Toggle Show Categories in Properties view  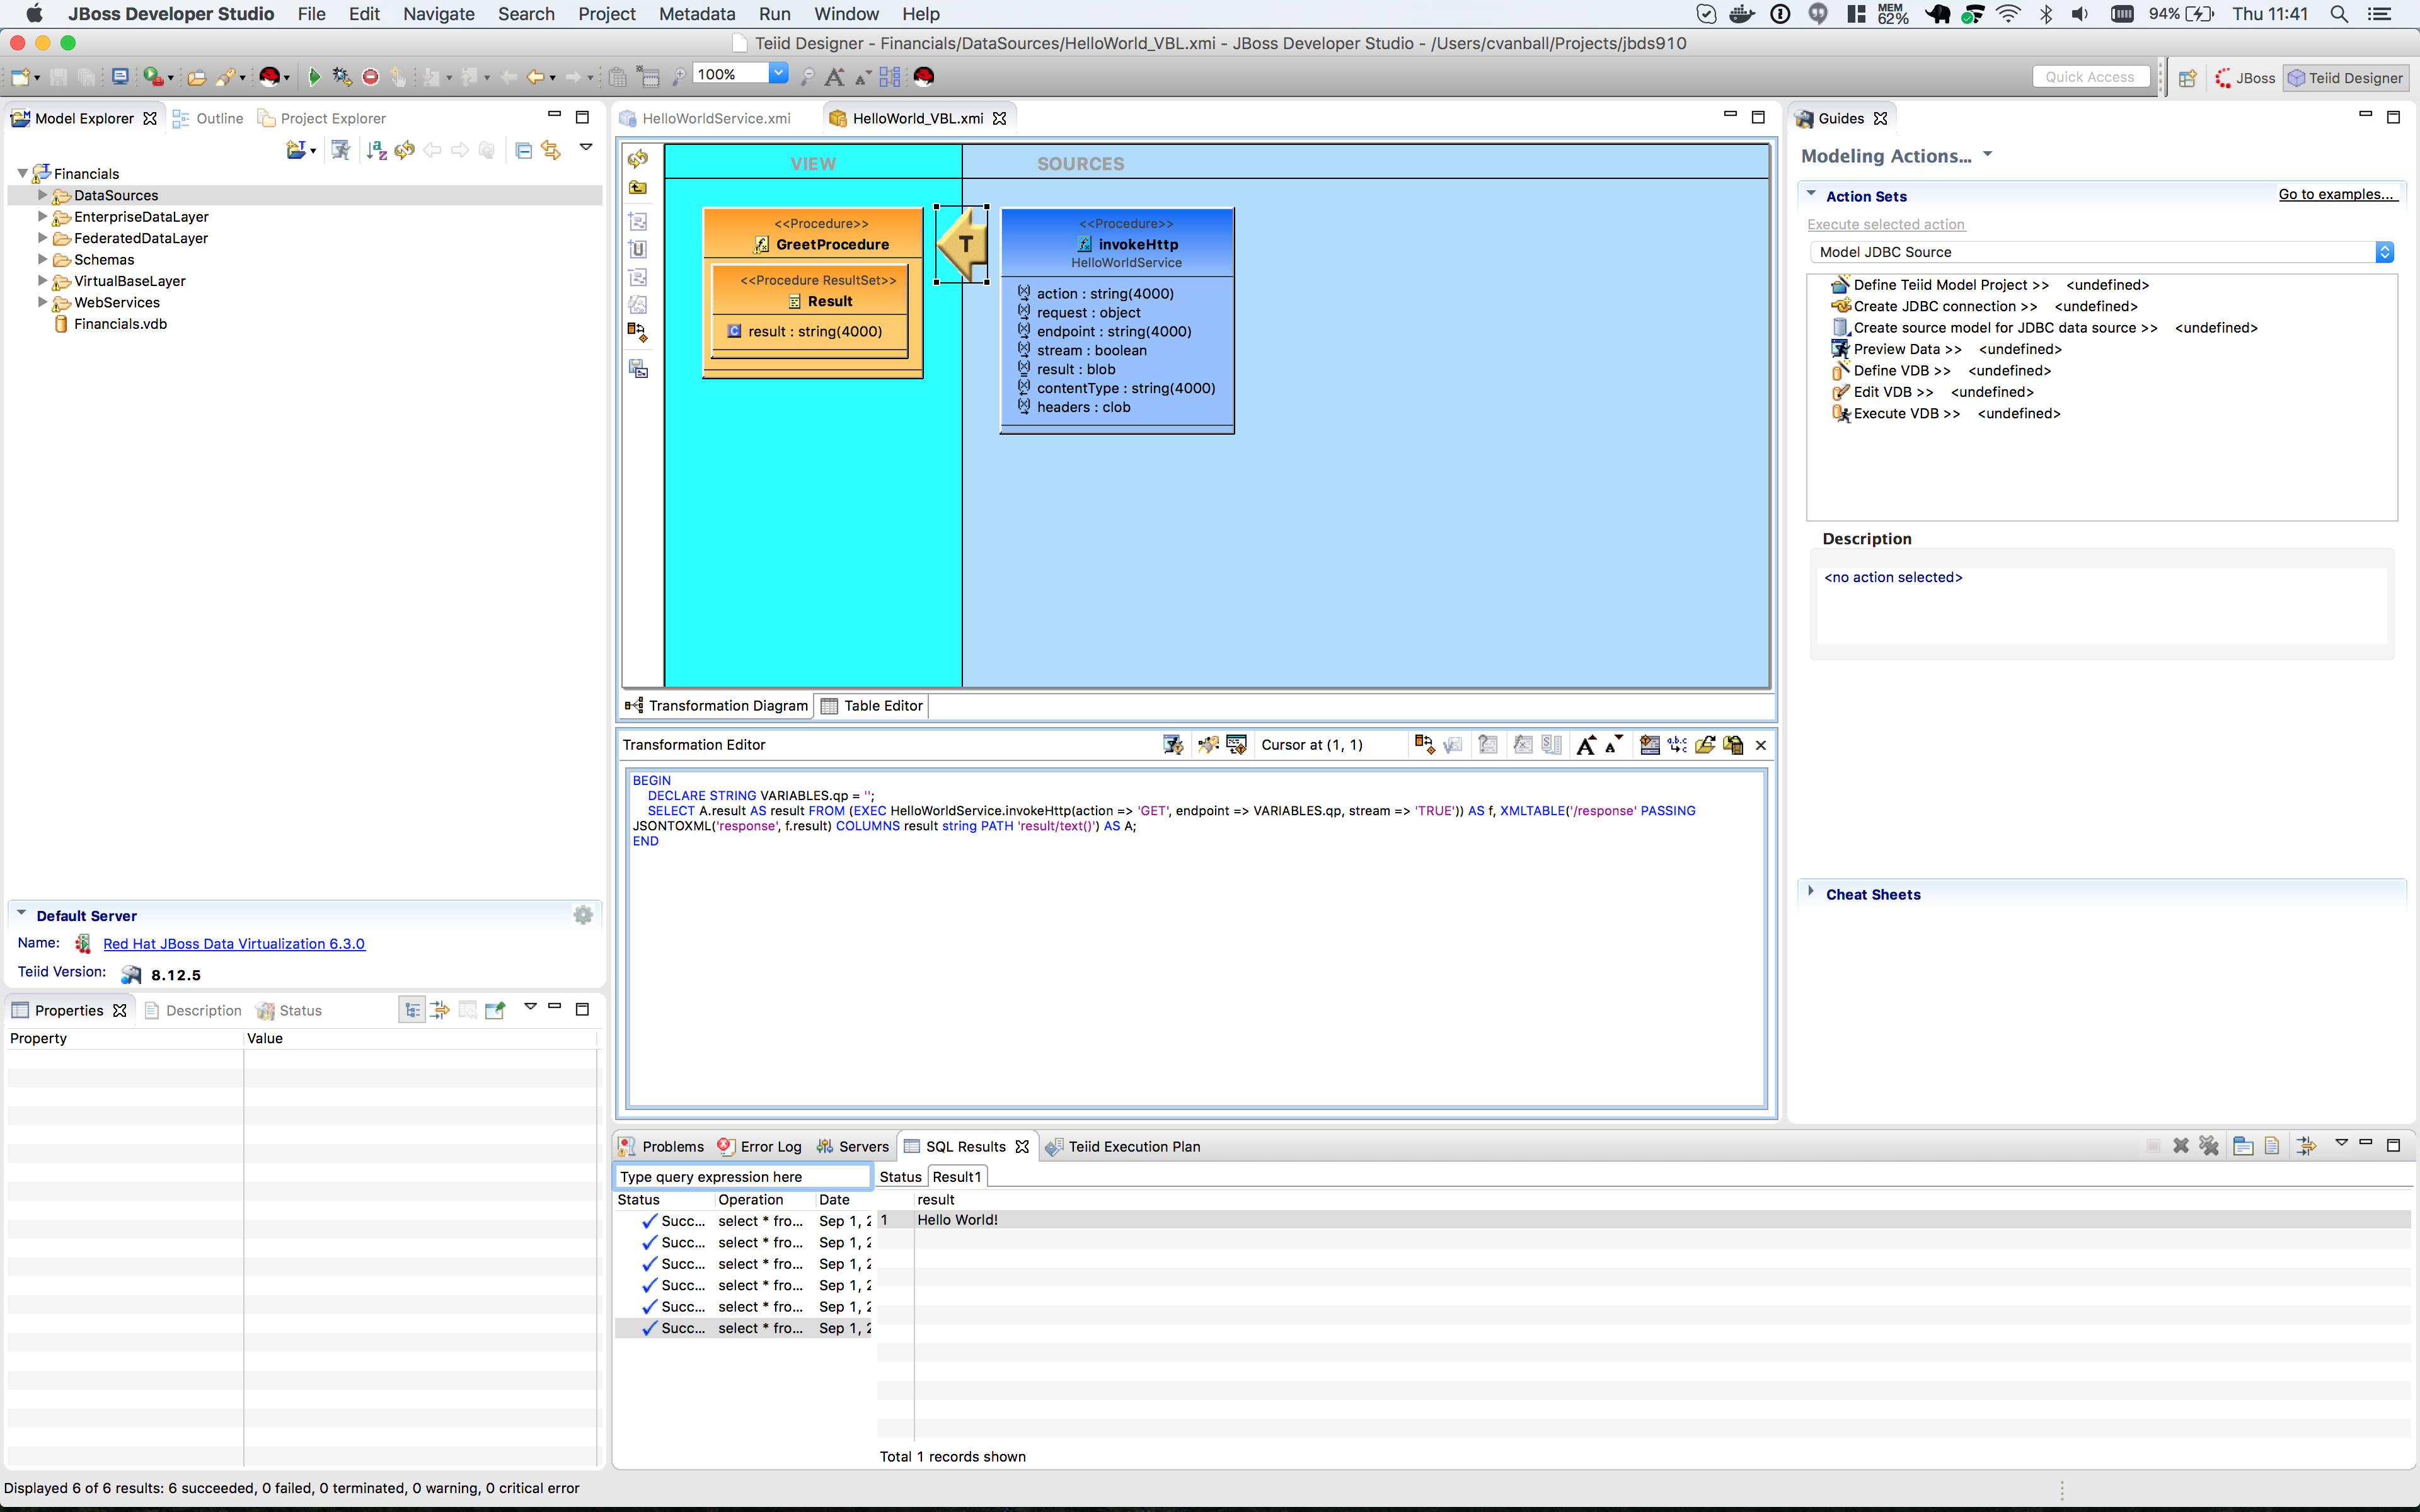click(x=412, y=1010)
